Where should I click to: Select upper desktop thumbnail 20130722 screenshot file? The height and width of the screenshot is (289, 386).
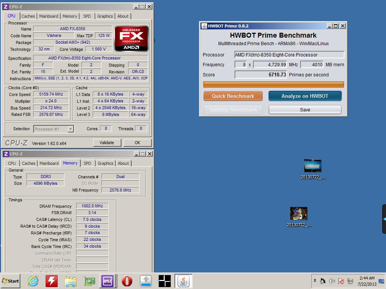312,169
